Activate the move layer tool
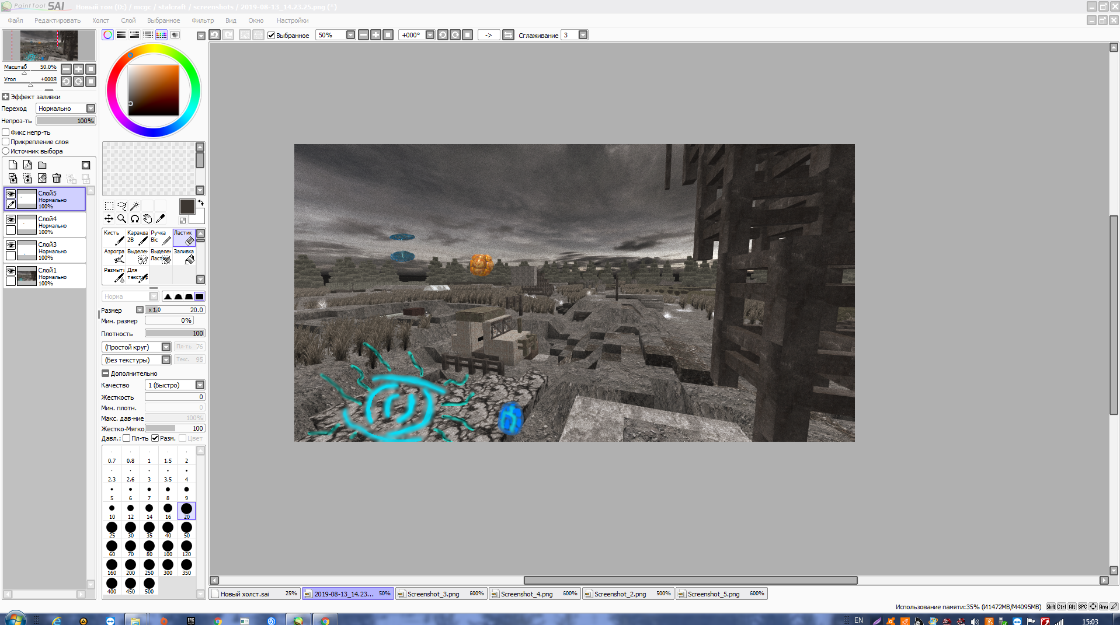 tap(109, 219)
